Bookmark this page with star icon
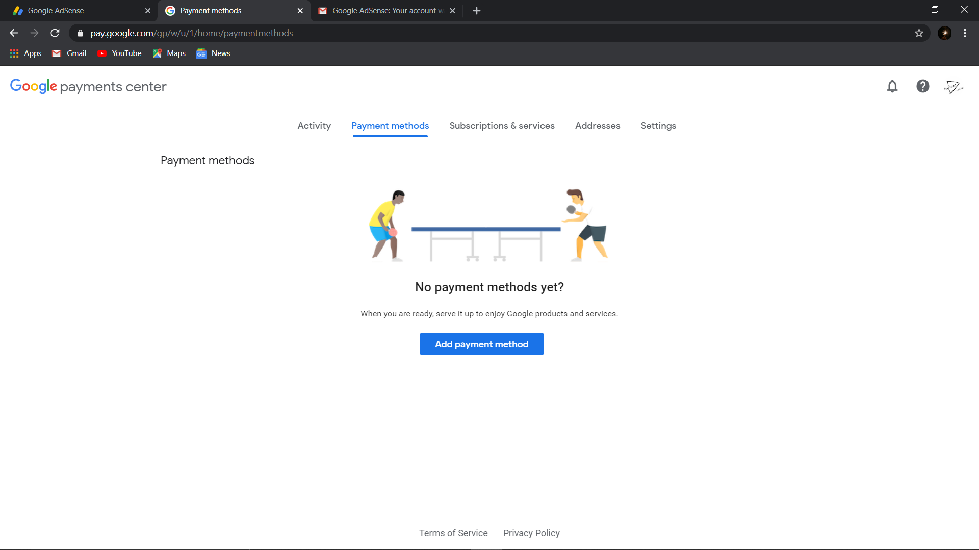This screenshot has height=550, width=979. click(x=919, y=33)
